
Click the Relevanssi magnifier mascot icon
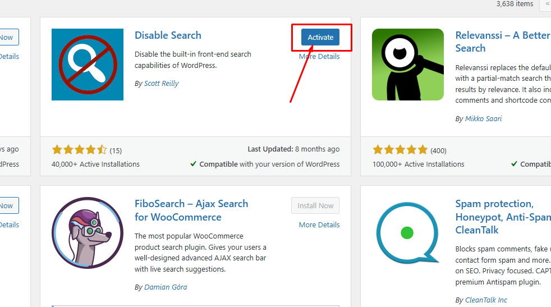point(407,65)
